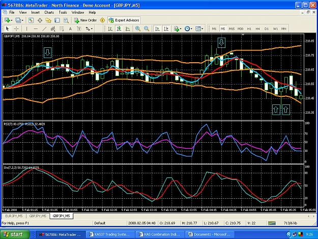The width and height of the screenshot is (318, 239).
Task: Open the Insert menu
Action: (35, 12)
